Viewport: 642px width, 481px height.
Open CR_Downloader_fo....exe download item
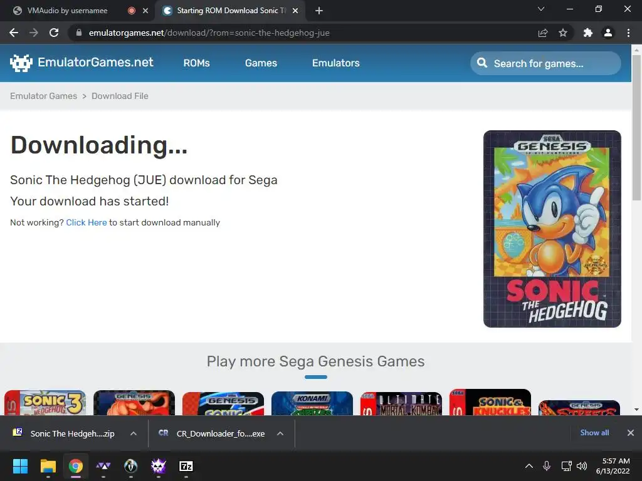pos(212,433)
